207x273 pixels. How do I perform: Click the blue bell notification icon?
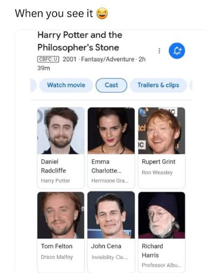[x=177, y=51]
